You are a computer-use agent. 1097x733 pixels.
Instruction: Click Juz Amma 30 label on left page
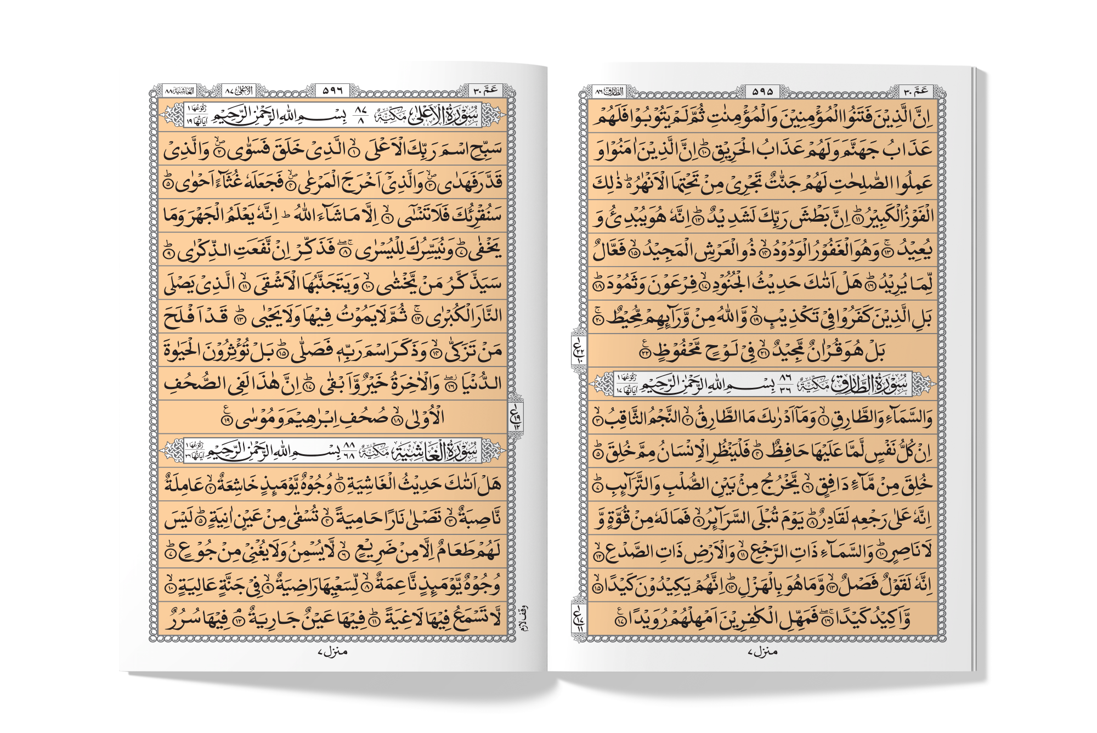485,91
